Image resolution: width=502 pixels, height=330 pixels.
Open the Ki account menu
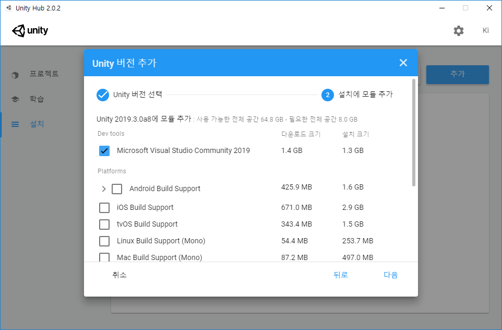[x=486, y=30]
